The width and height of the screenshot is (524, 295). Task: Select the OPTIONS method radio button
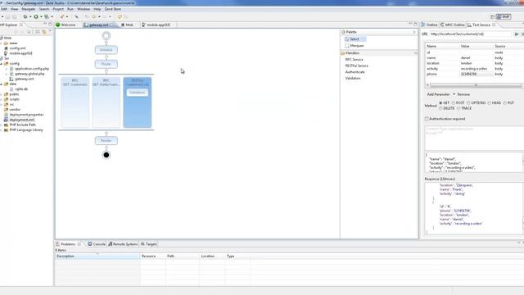coord(468,103)
